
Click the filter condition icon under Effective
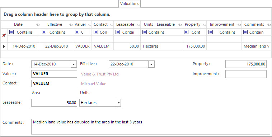(44, 32)
